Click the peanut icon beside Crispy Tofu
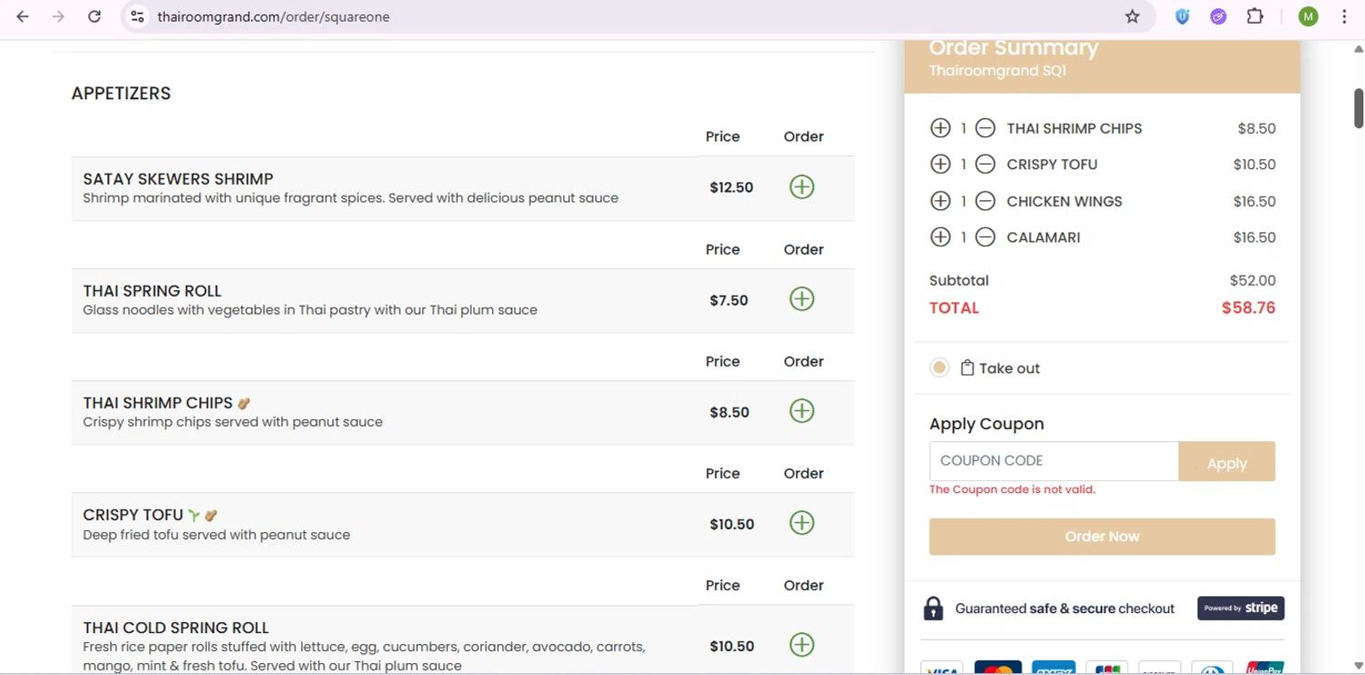This screenshot has width=1365, height=675. point(211,515)
